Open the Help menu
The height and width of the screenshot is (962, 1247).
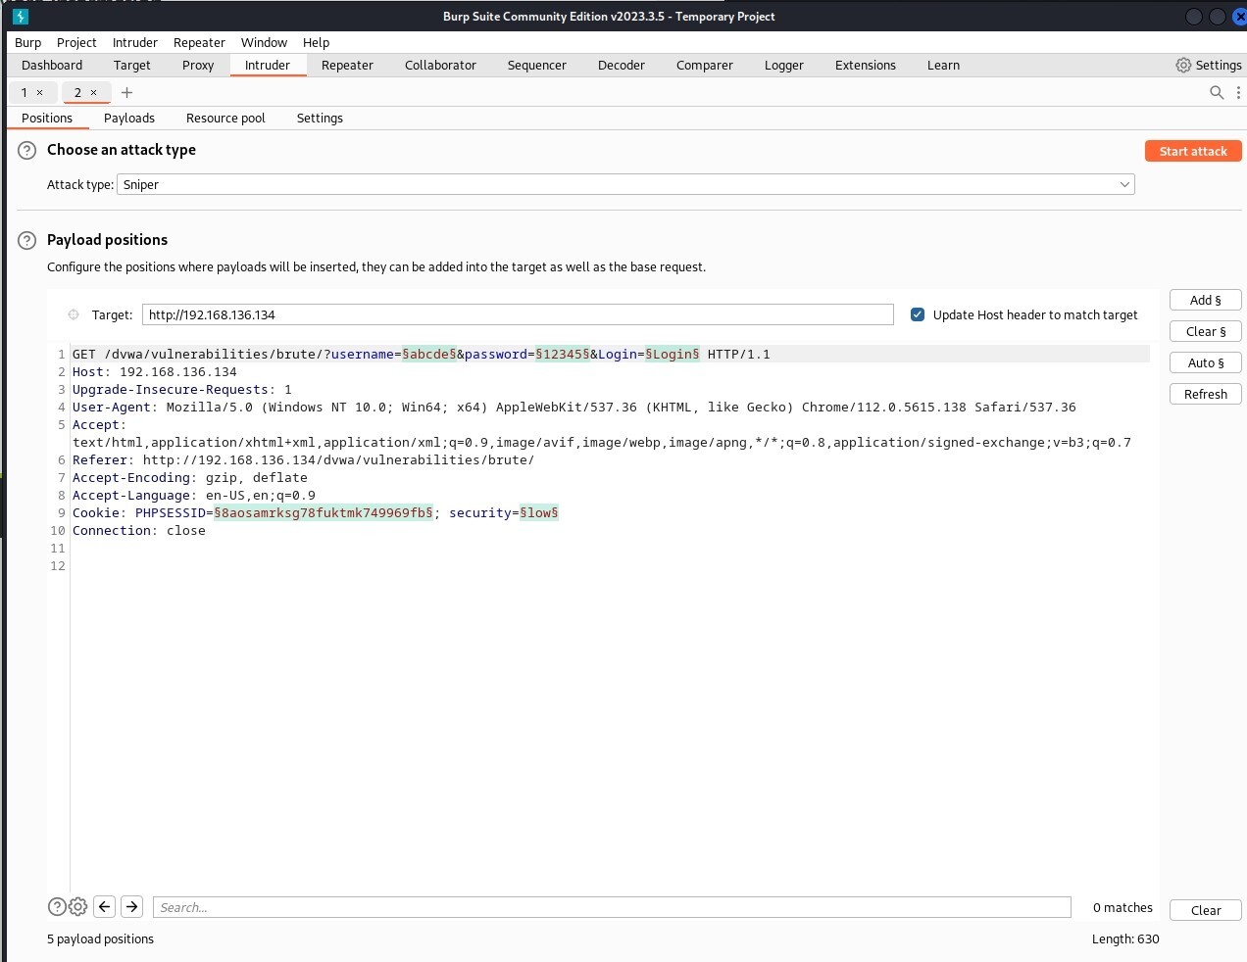(x=316, y=42)
